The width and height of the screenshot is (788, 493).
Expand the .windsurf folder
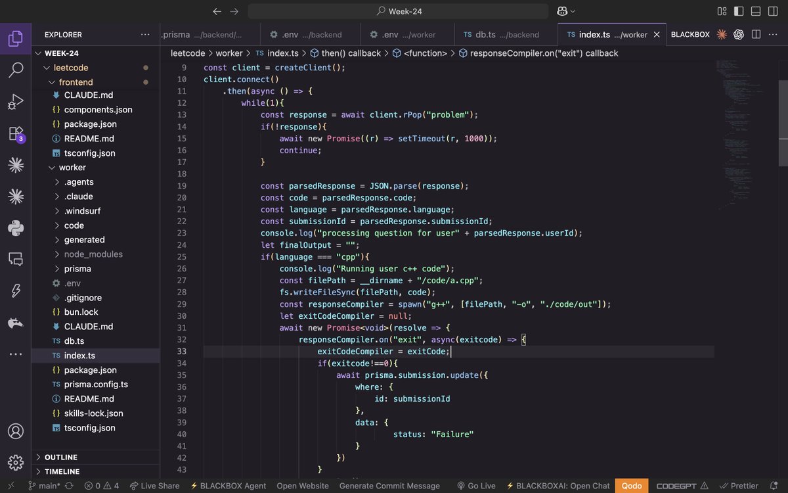click(x=96, y=211)
